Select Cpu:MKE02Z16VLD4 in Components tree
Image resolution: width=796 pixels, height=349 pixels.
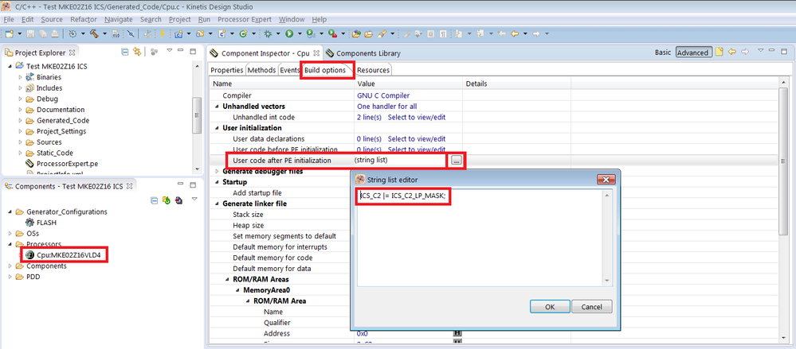[x=67, y=254]
